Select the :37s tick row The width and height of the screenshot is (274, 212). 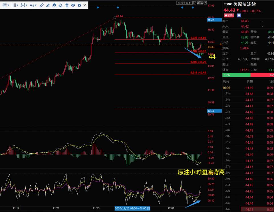click(248, 167)
